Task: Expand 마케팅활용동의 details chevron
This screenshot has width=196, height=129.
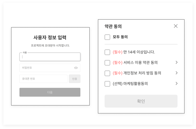Action: click(176, 84)
